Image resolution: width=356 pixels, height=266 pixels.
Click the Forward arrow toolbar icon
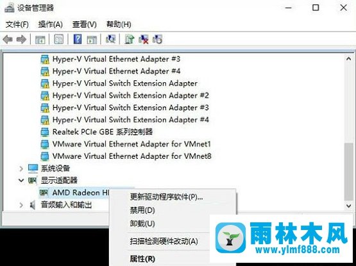click(22, 40)
